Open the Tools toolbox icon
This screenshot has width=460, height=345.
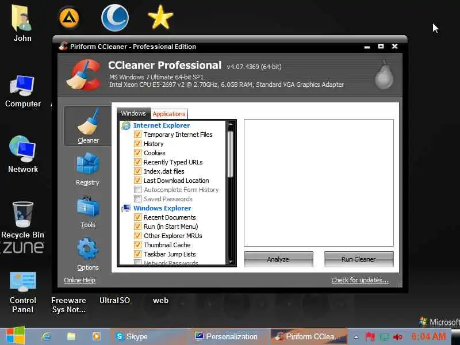pos(88,206)
